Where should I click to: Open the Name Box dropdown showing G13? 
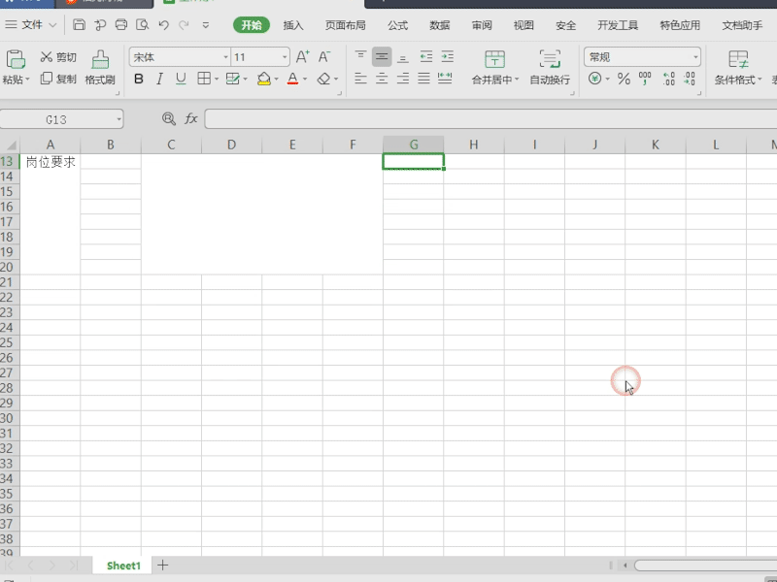coord(118,118)
